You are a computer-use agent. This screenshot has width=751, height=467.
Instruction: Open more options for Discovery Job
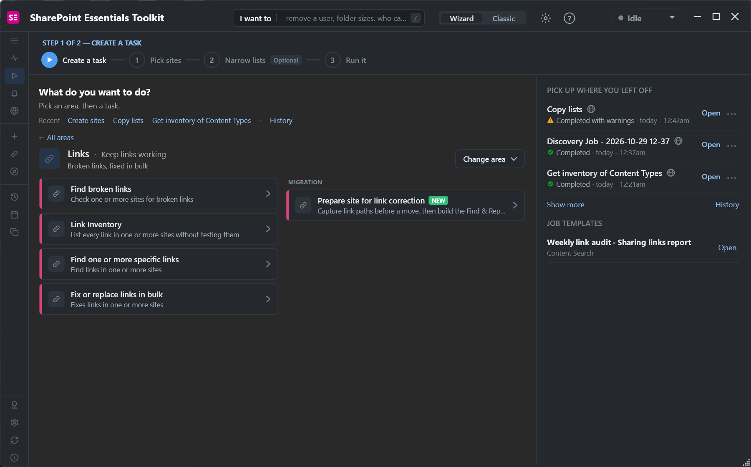(x=731, y=146)
